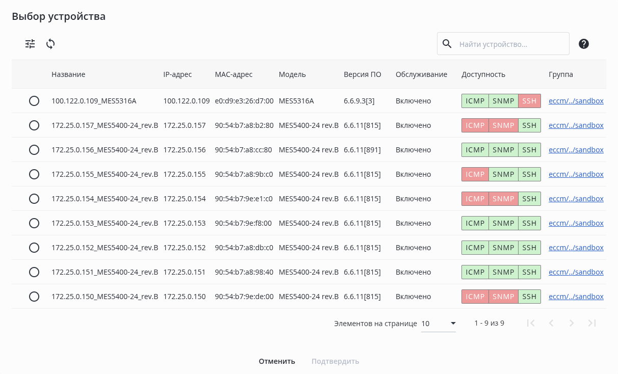Jump to last page of results
618x374 pixels.
click(x=592, y=323)
